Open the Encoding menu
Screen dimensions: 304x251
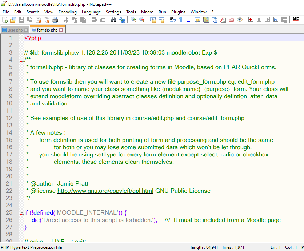coord(67,12)
